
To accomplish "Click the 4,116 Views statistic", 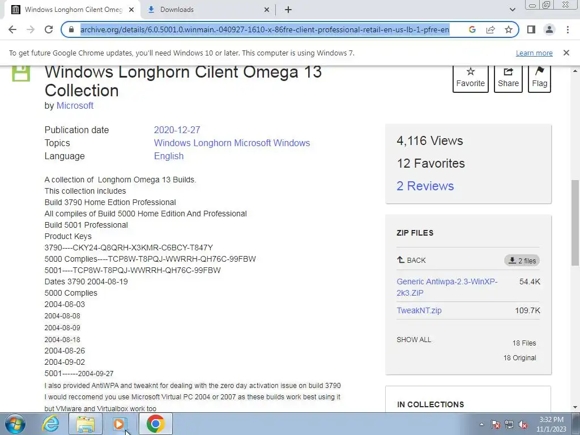I will coord(430,140).
